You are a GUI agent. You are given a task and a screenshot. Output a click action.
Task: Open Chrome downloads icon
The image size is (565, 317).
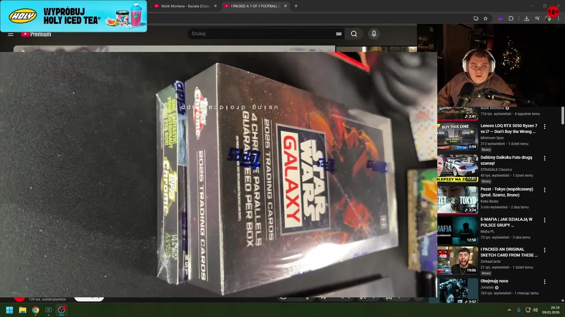(x=527, y=18)
